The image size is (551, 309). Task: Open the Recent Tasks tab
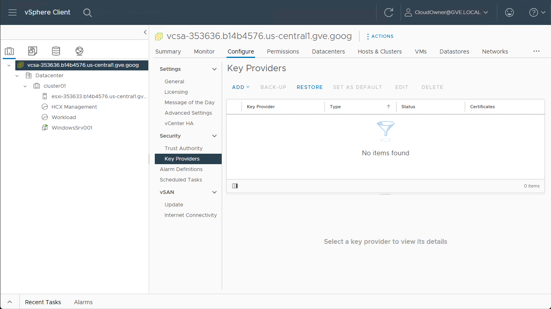43,302
